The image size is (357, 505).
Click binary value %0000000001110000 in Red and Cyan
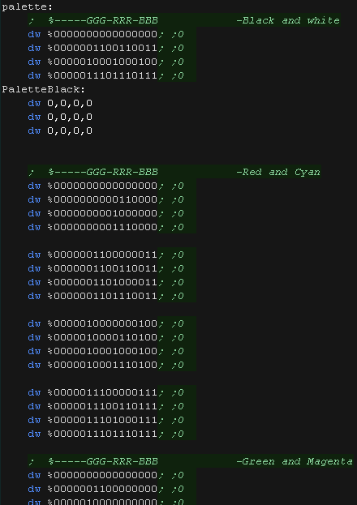point(102,228)
